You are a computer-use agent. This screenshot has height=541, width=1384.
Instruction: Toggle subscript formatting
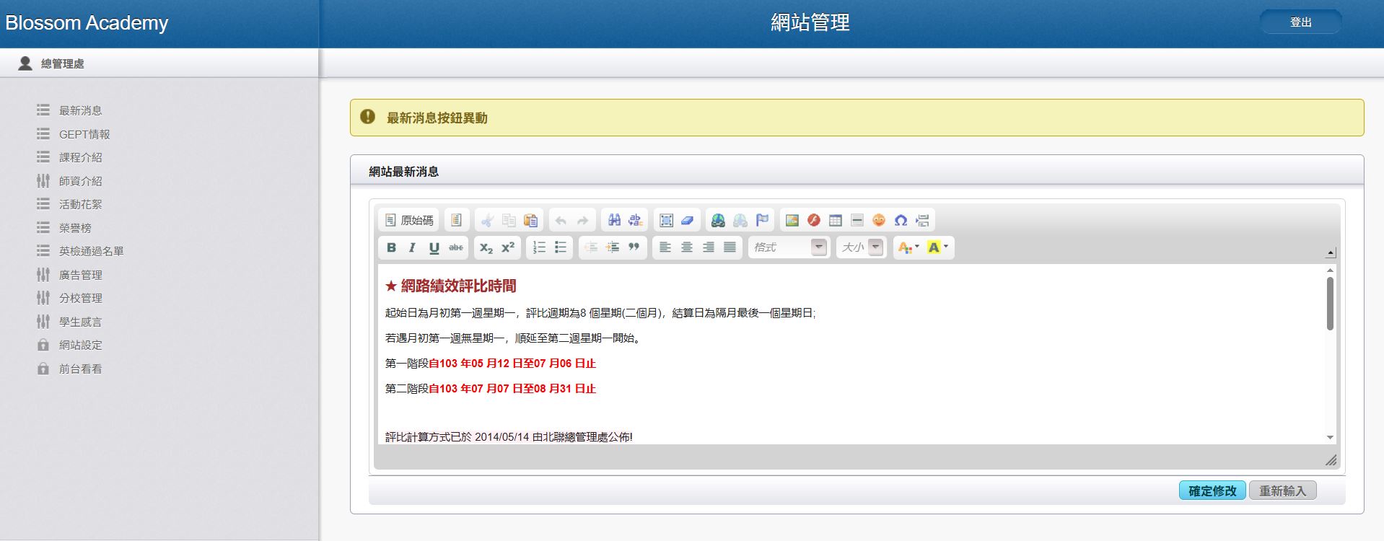(x=486, y=247)
